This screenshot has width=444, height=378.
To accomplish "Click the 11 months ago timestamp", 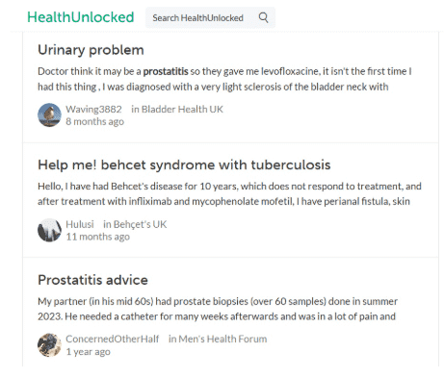I will coord(98,237).
